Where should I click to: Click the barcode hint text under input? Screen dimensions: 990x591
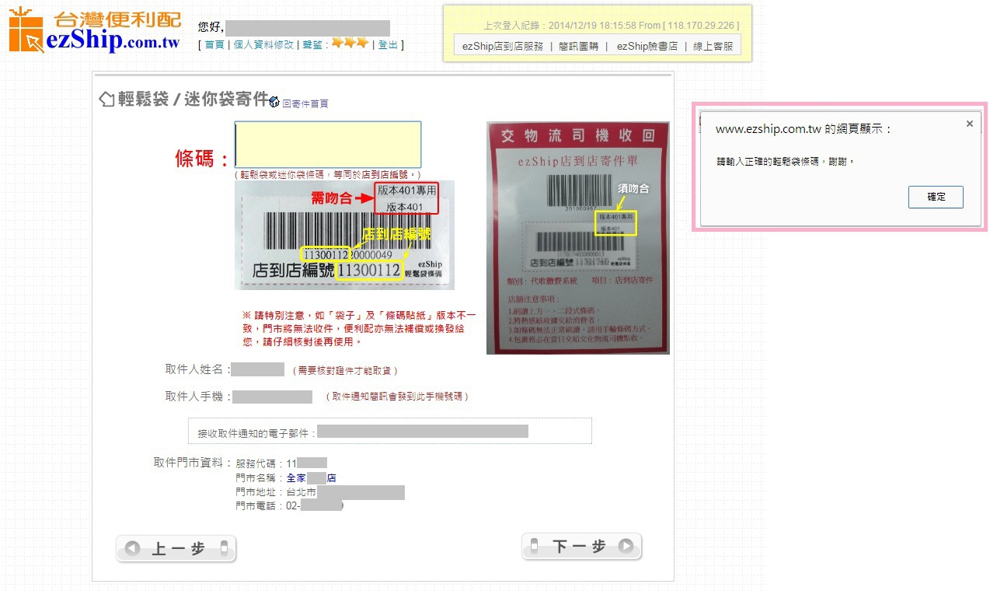tap(328, 175)
